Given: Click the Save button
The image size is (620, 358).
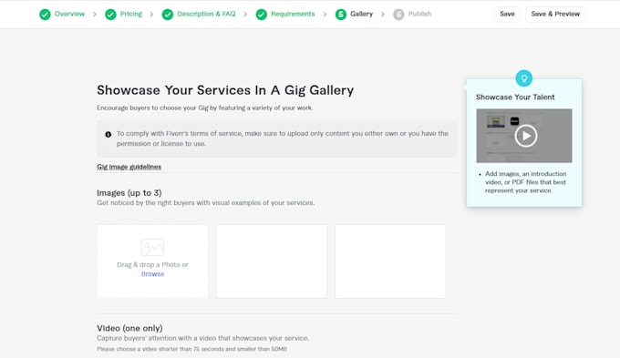Looking at the screenshot, I should coord(507,15).
